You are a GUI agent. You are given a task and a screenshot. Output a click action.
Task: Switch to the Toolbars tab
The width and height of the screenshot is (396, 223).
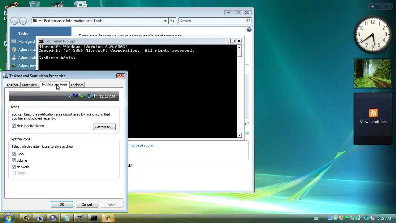pos(77,85)
